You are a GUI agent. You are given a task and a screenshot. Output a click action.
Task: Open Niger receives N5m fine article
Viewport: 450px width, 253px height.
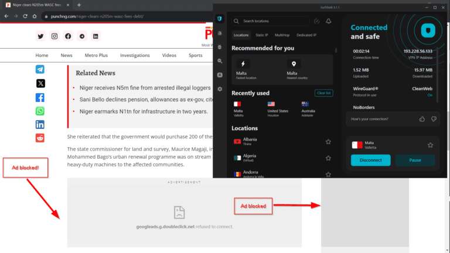click(145, 88)
